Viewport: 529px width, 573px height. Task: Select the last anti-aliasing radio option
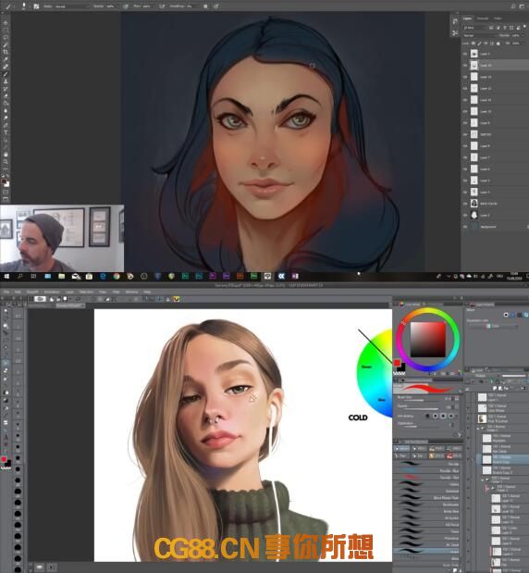[451, 416]
